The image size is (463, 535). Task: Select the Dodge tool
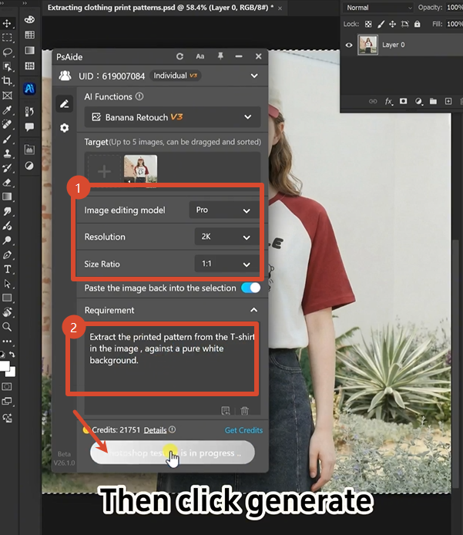(x=7, y=241)
